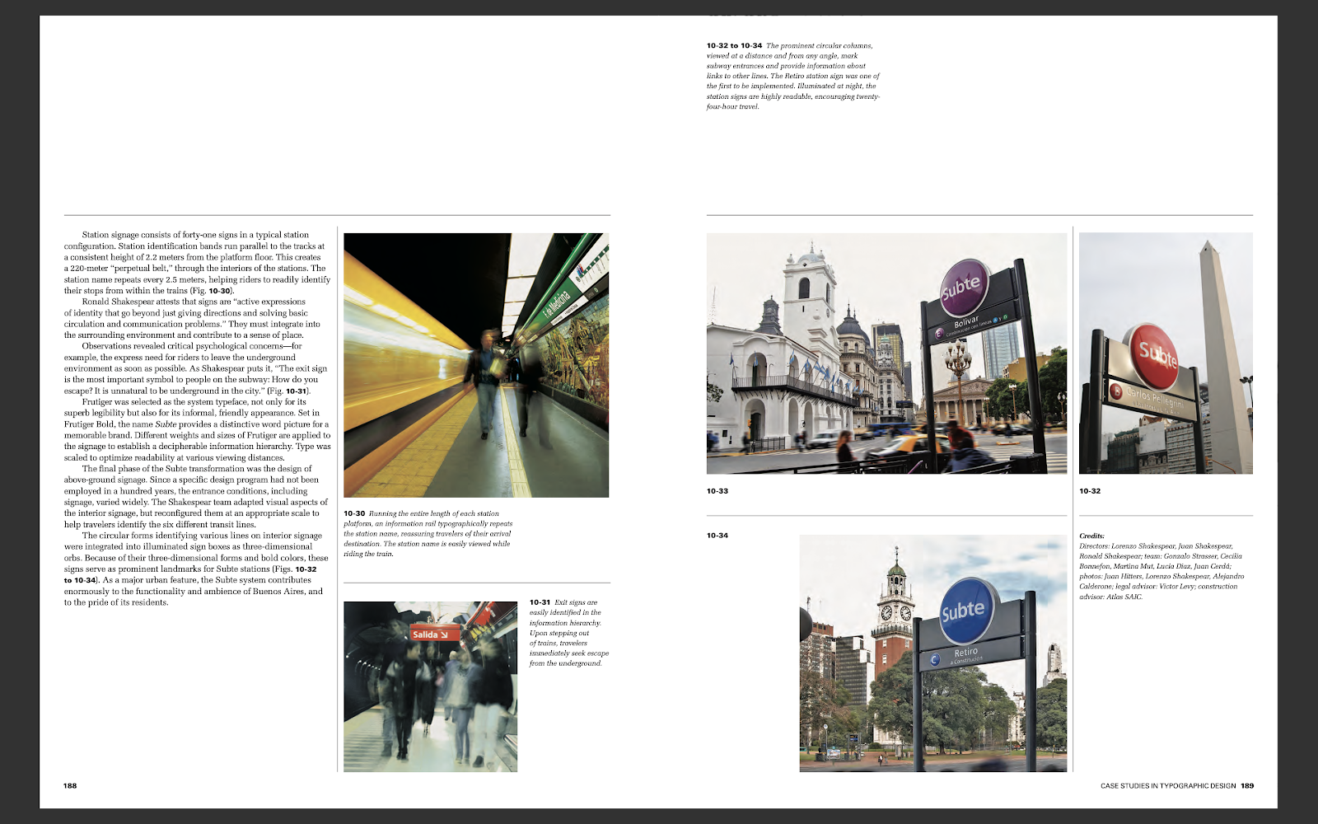Click figure label 10-33

717,491
